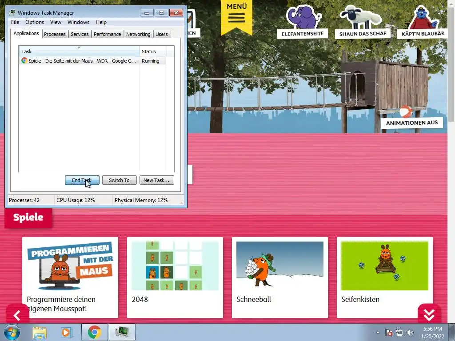The image size is (455, 341).
Task: Open the File menu in Task Manager
Action: point(15,22)
